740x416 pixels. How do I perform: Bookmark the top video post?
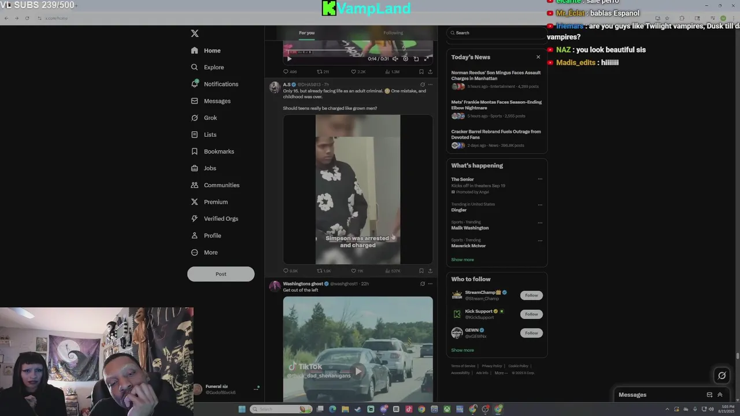click(x=421, y=72)
